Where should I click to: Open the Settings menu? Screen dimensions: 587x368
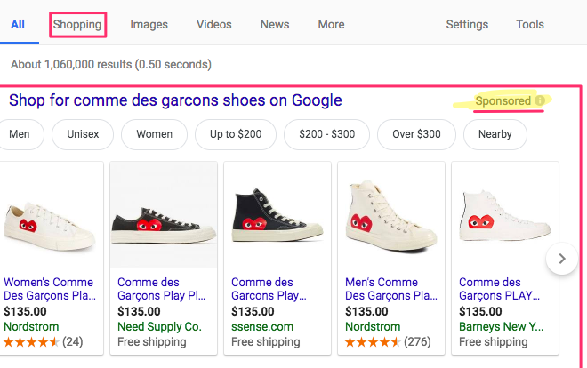[467, 24]
